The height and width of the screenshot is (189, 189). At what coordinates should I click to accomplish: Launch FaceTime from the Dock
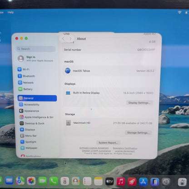coord(43,181)
